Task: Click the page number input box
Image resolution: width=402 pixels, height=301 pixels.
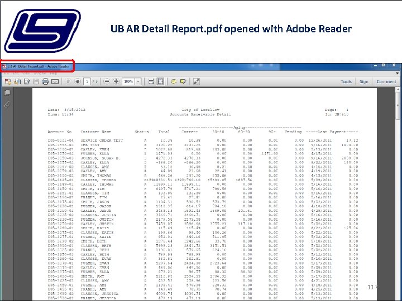Action: click(x=87, y=81)
